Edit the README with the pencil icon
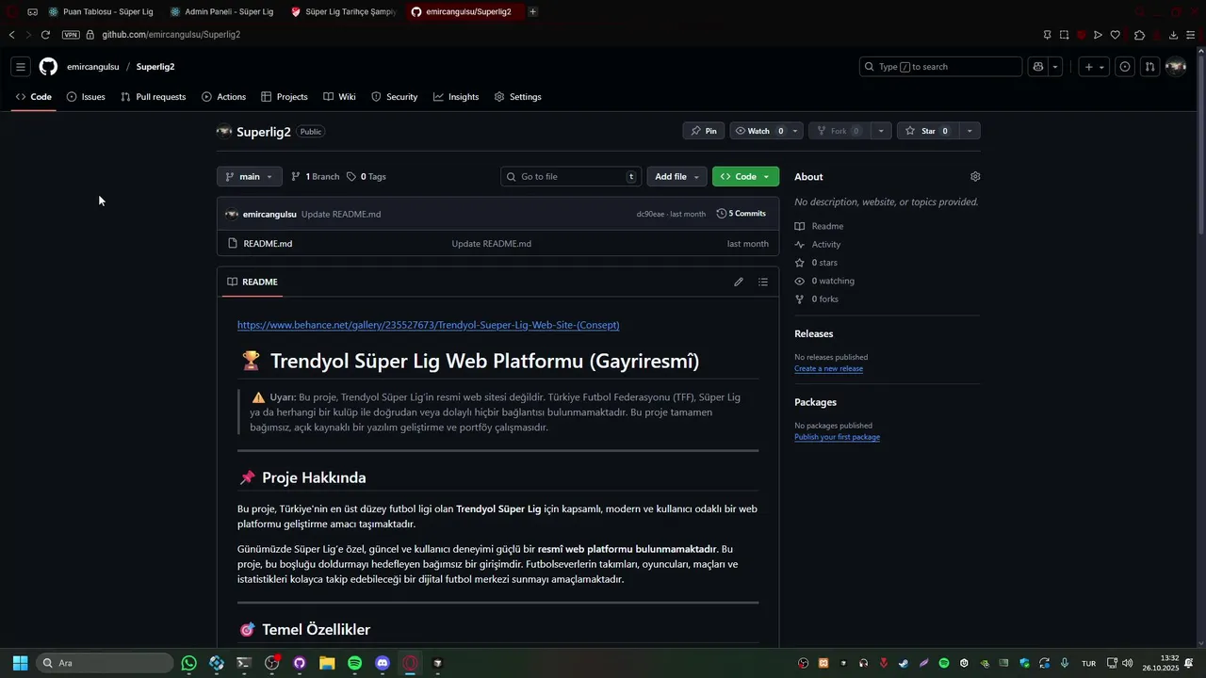Image resolution: width=1206 pixels, height=678 pixels. (739, 282)
